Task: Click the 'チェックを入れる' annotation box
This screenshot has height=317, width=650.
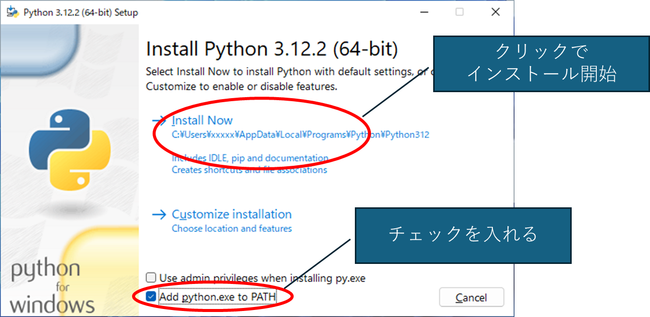Action: [x=463, y=235]
